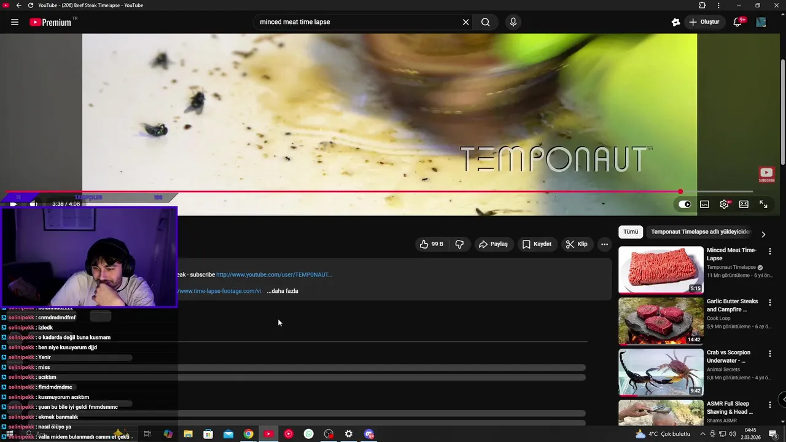Toggle subtitles/captions in player
This screenshot has width=786, height=442.
click(704, 204)
